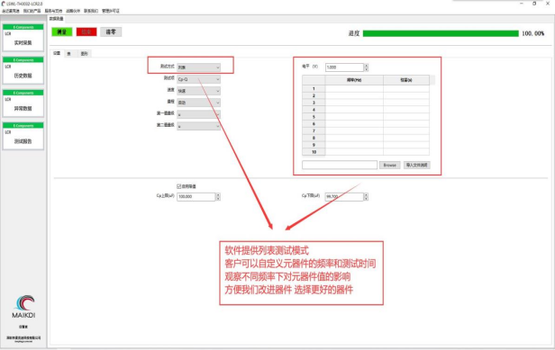Open the 管理许可证 menu
Screen dimensions: 555x350
click(x=111, y=11)
